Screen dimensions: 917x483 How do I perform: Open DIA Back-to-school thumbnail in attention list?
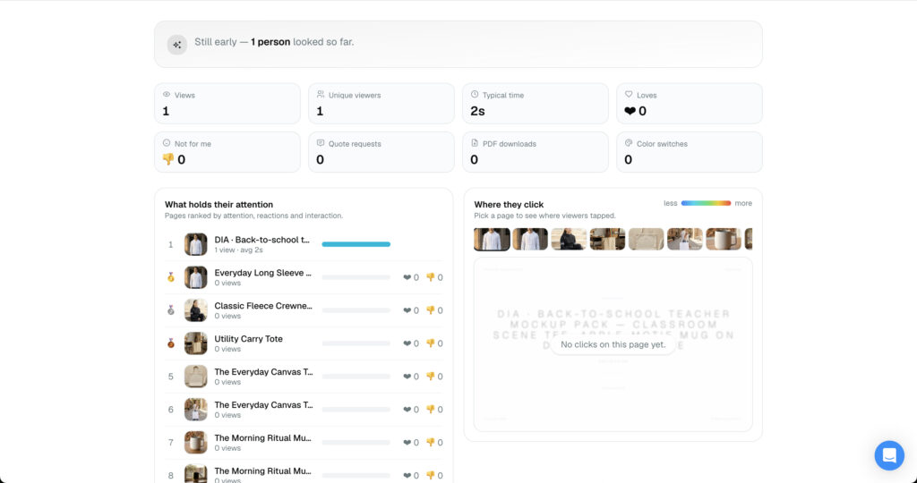click(196, 244)
